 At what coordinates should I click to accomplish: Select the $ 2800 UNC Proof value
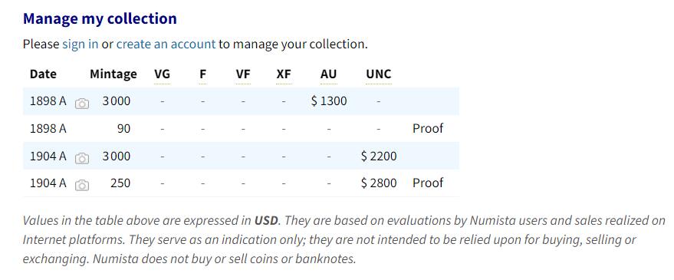[379, 183]
